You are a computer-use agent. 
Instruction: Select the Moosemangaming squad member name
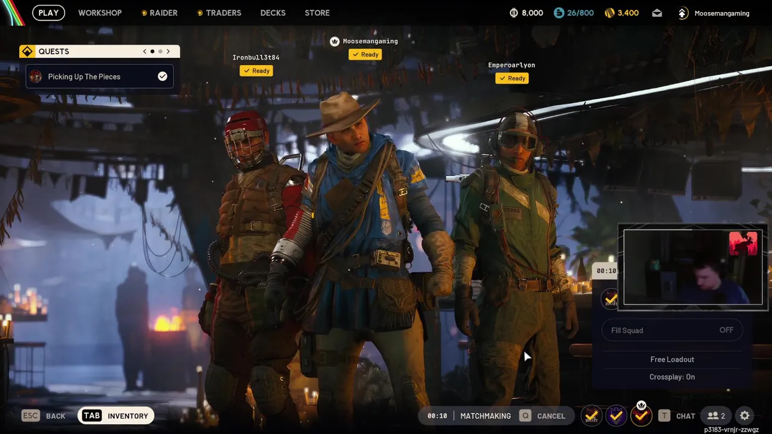coord(370,41)
